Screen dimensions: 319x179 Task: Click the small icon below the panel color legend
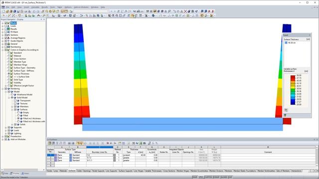tap(286, 110)
